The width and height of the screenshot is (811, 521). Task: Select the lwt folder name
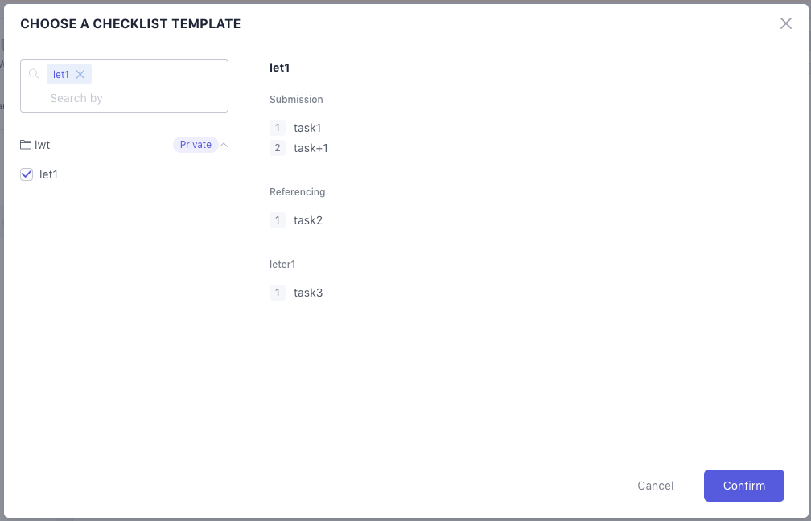point(43,145)
